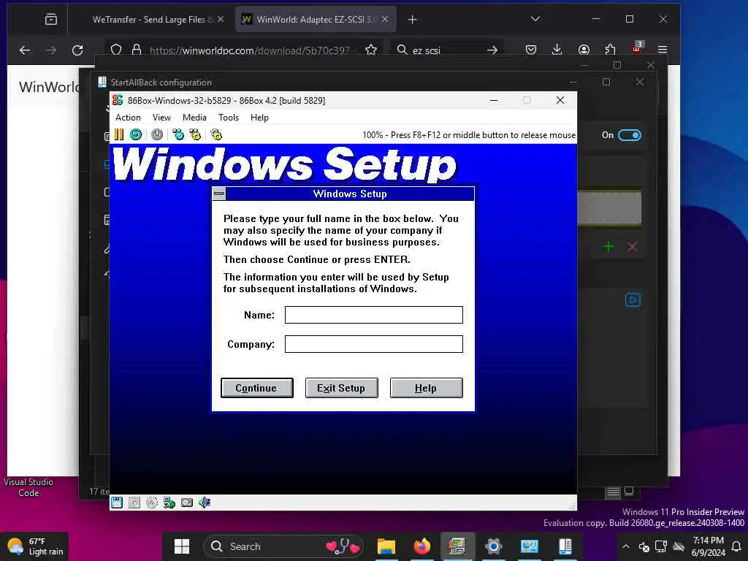Open a new Firefox tab
Viewport: 748px width, 561px height.
tap(413, 19)
